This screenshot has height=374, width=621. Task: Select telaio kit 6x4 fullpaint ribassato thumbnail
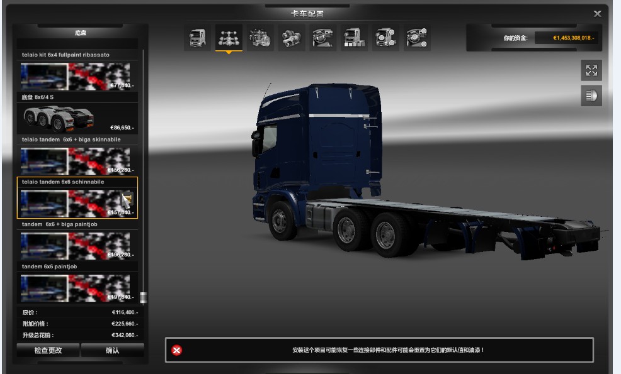(75, 76)
